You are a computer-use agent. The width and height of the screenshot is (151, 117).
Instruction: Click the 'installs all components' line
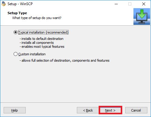[37, 43]
